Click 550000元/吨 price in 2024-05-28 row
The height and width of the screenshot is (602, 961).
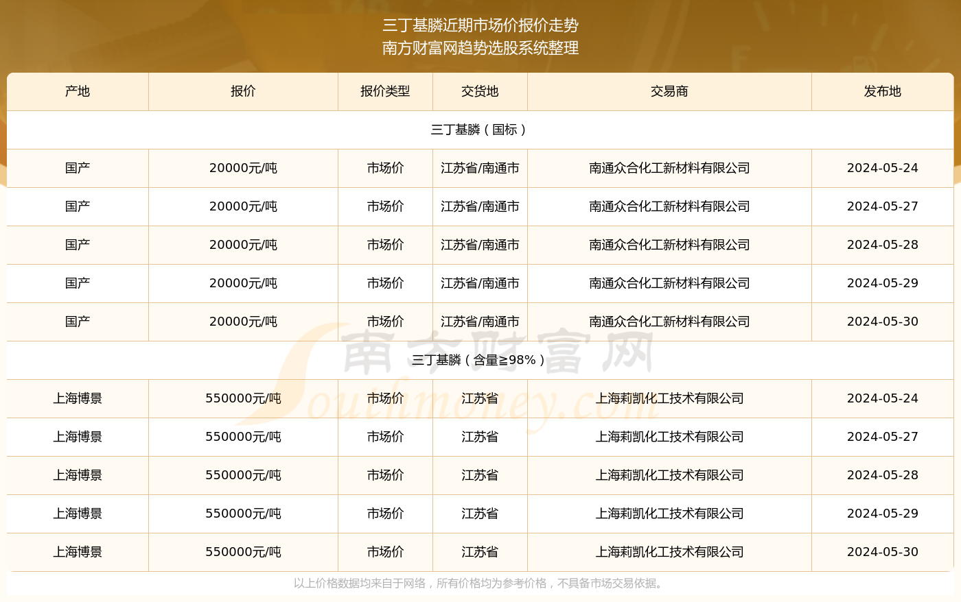pos(243,475)
